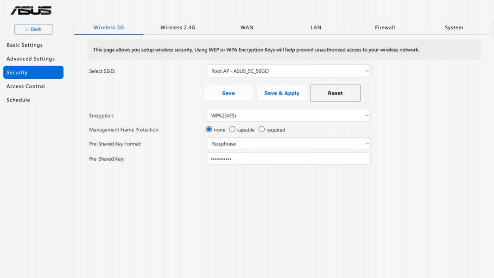The height and width of the screenshot is (278, 494).
Task: Open Basic Settings in the sidebar
Action: (25, 45)
